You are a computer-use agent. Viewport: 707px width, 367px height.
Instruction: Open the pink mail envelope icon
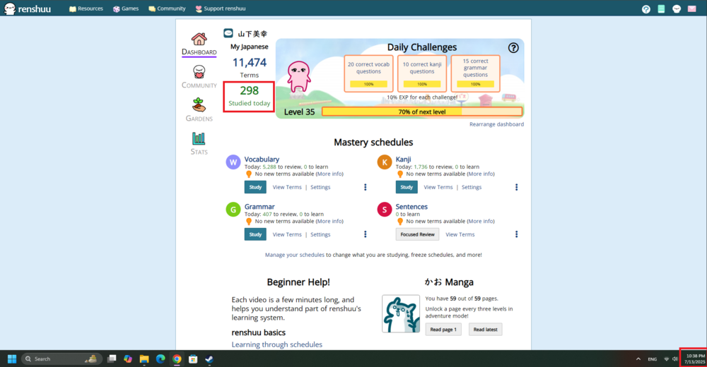pos(691,9)
